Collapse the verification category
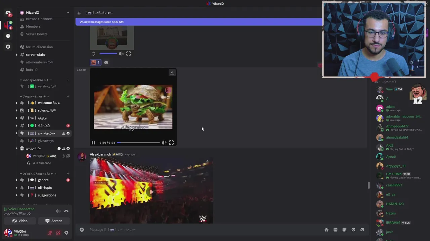 [36, 80]
